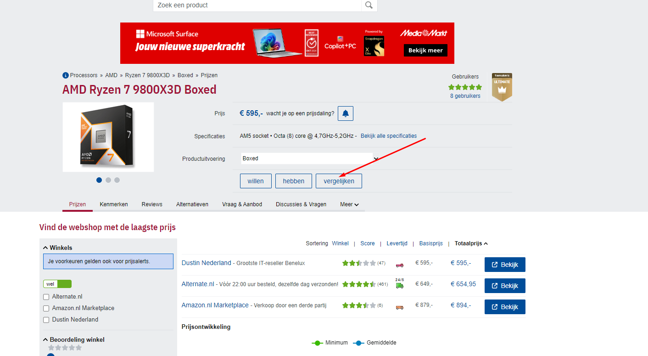The width and height of the screenshot is (648, 356).
Task: Click 'Bekijk meer' in MediaMarkt banner
Action: [425, 51]
